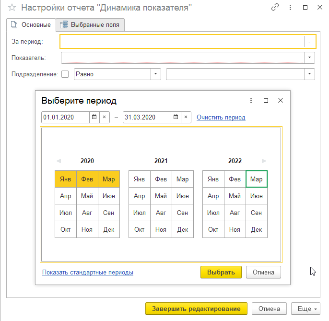Close the Выберите период dialog
Viewport: 329px width, 321px height.
281,101
